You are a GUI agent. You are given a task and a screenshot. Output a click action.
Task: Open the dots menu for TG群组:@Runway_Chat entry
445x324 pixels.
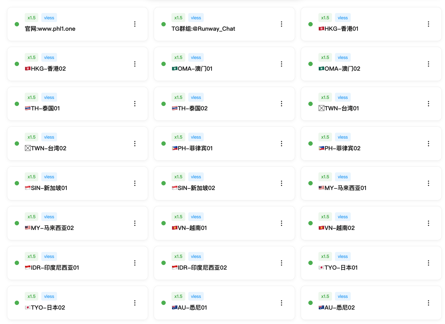pos(281,24)
